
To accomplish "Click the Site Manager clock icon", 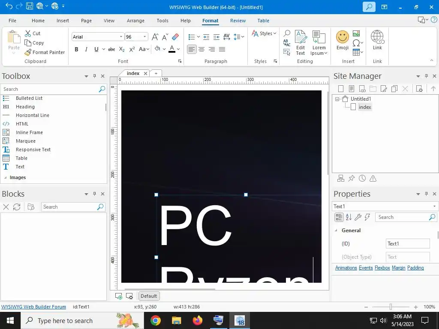I will pos(362,179).
